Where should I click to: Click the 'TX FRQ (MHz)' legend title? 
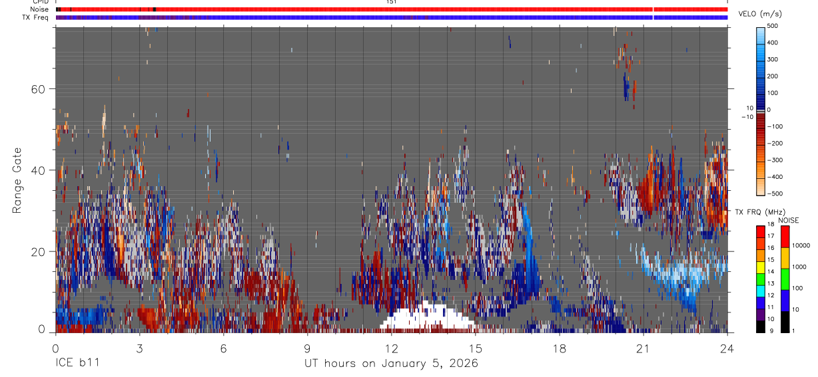(x=759, y=212)
